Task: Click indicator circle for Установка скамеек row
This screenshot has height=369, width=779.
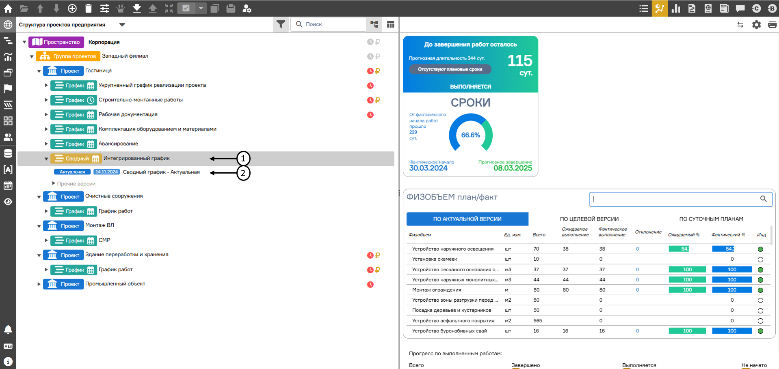Action: pyautogui.click(x=760, y=260)
